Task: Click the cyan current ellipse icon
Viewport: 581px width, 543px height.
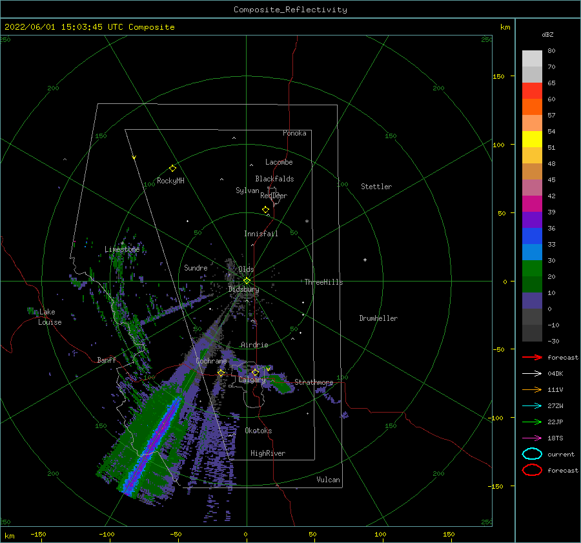Action: [x=532, y=454]
